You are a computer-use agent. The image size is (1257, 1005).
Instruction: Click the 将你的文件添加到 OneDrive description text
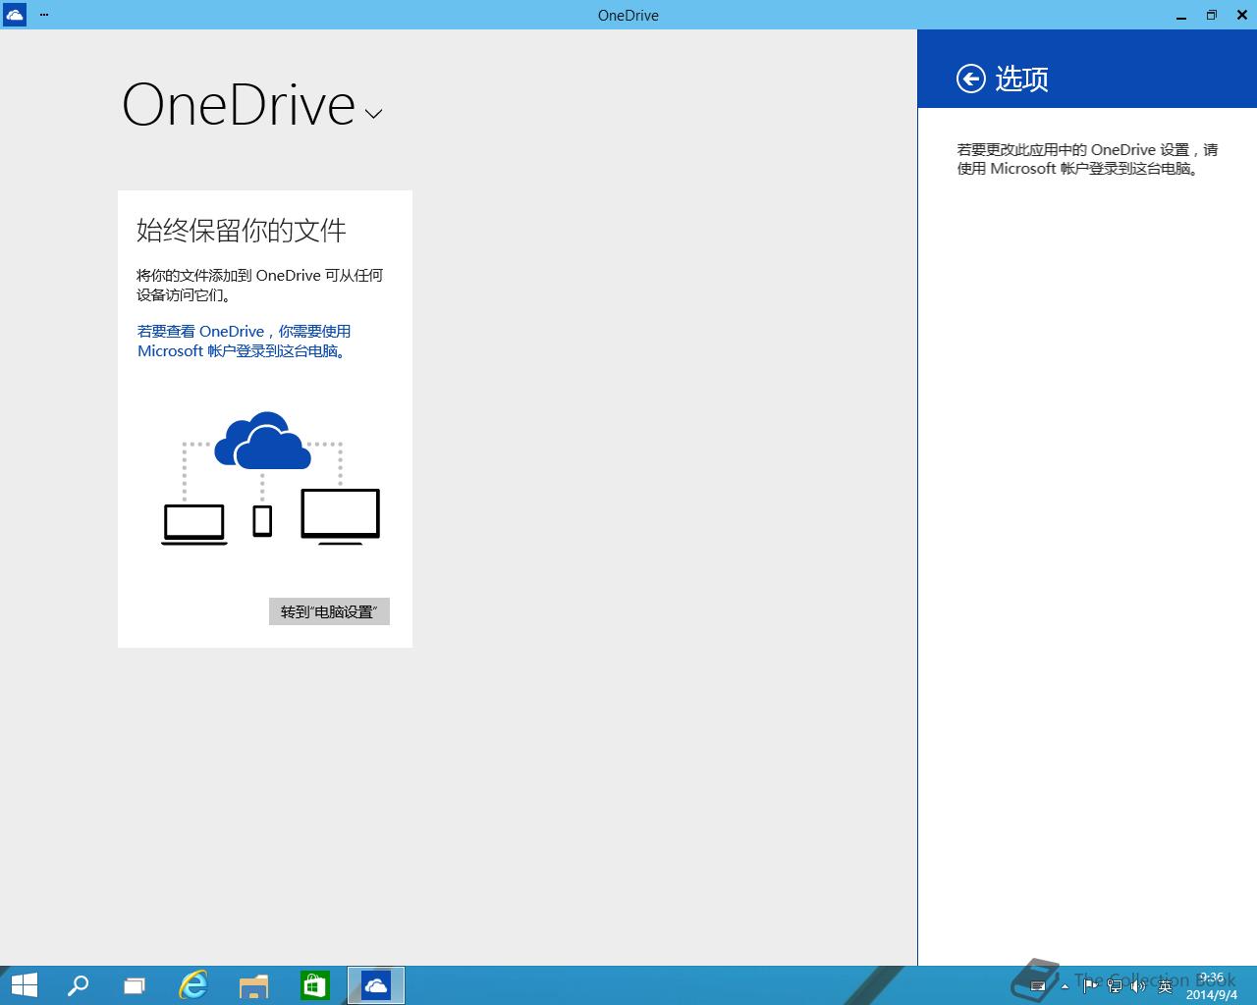(x=260, y=285)
